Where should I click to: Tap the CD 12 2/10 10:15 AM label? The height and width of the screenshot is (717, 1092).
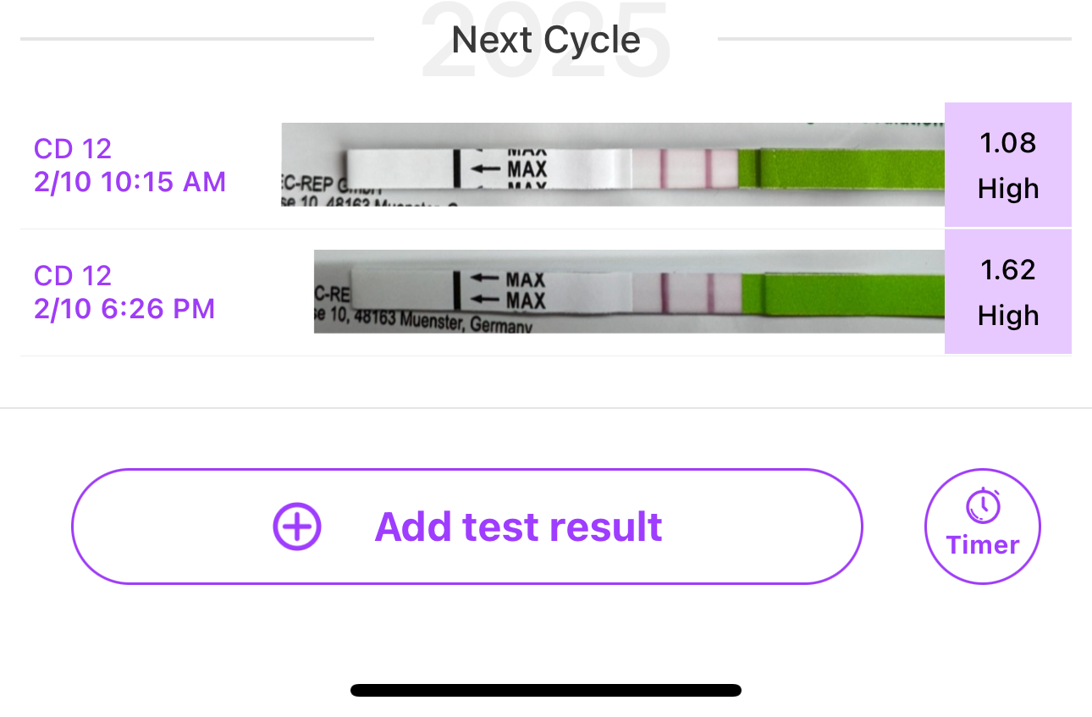130,165
